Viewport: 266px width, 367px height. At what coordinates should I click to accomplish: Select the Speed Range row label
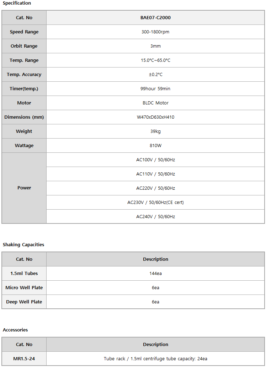pyautogui.click(x=24, y=32)
